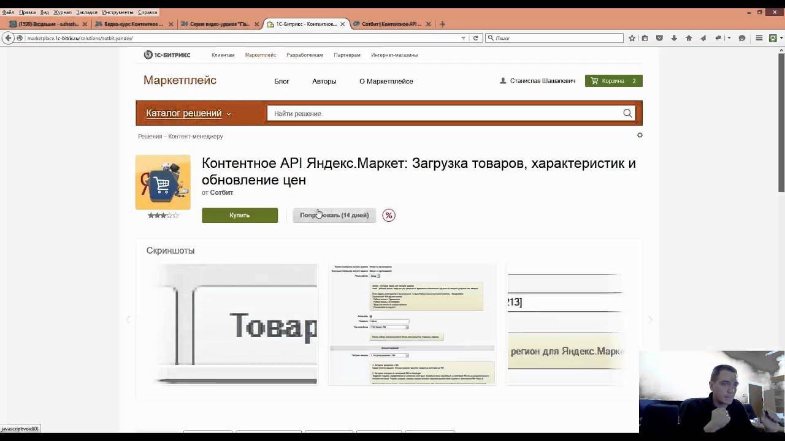
Task: Open the downloads arrow
Action: coord(674,38)
